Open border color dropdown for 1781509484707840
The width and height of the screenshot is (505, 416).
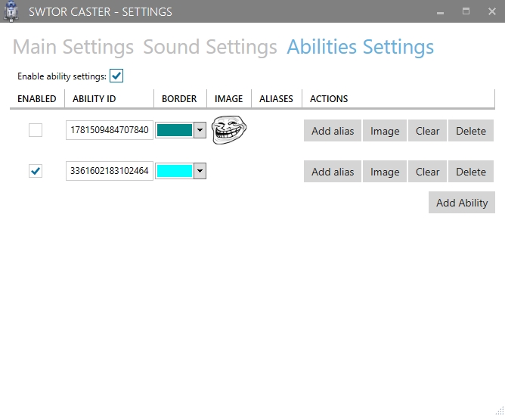tap(200, 130)
